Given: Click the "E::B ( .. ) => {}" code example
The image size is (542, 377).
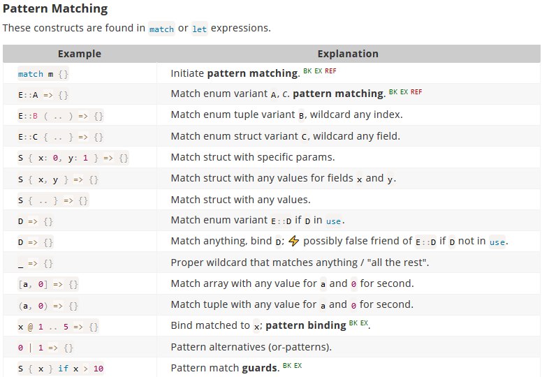Looking at the screenshot, I should (61, 116).
